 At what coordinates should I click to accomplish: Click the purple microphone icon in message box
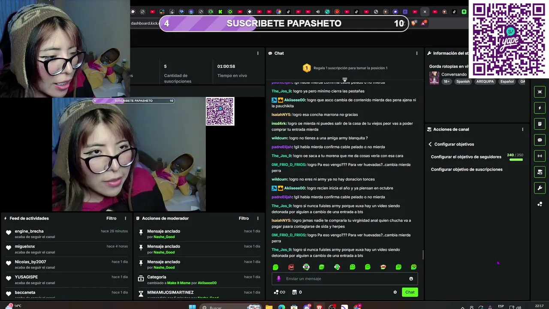click(278, 279)
